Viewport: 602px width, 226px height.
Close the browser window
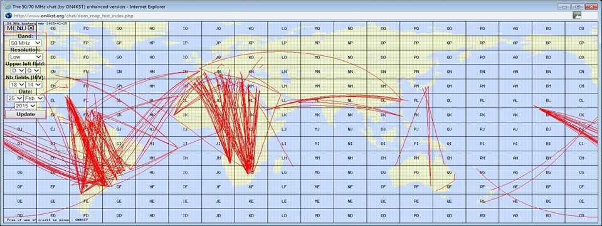coord(591,6)
